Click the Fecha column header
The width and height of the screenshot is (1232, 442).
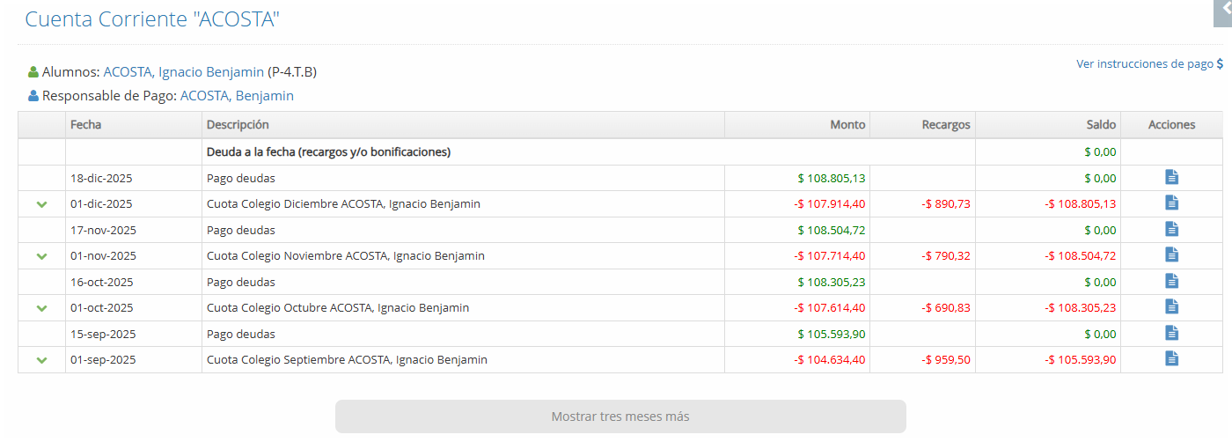click(86, 125)
